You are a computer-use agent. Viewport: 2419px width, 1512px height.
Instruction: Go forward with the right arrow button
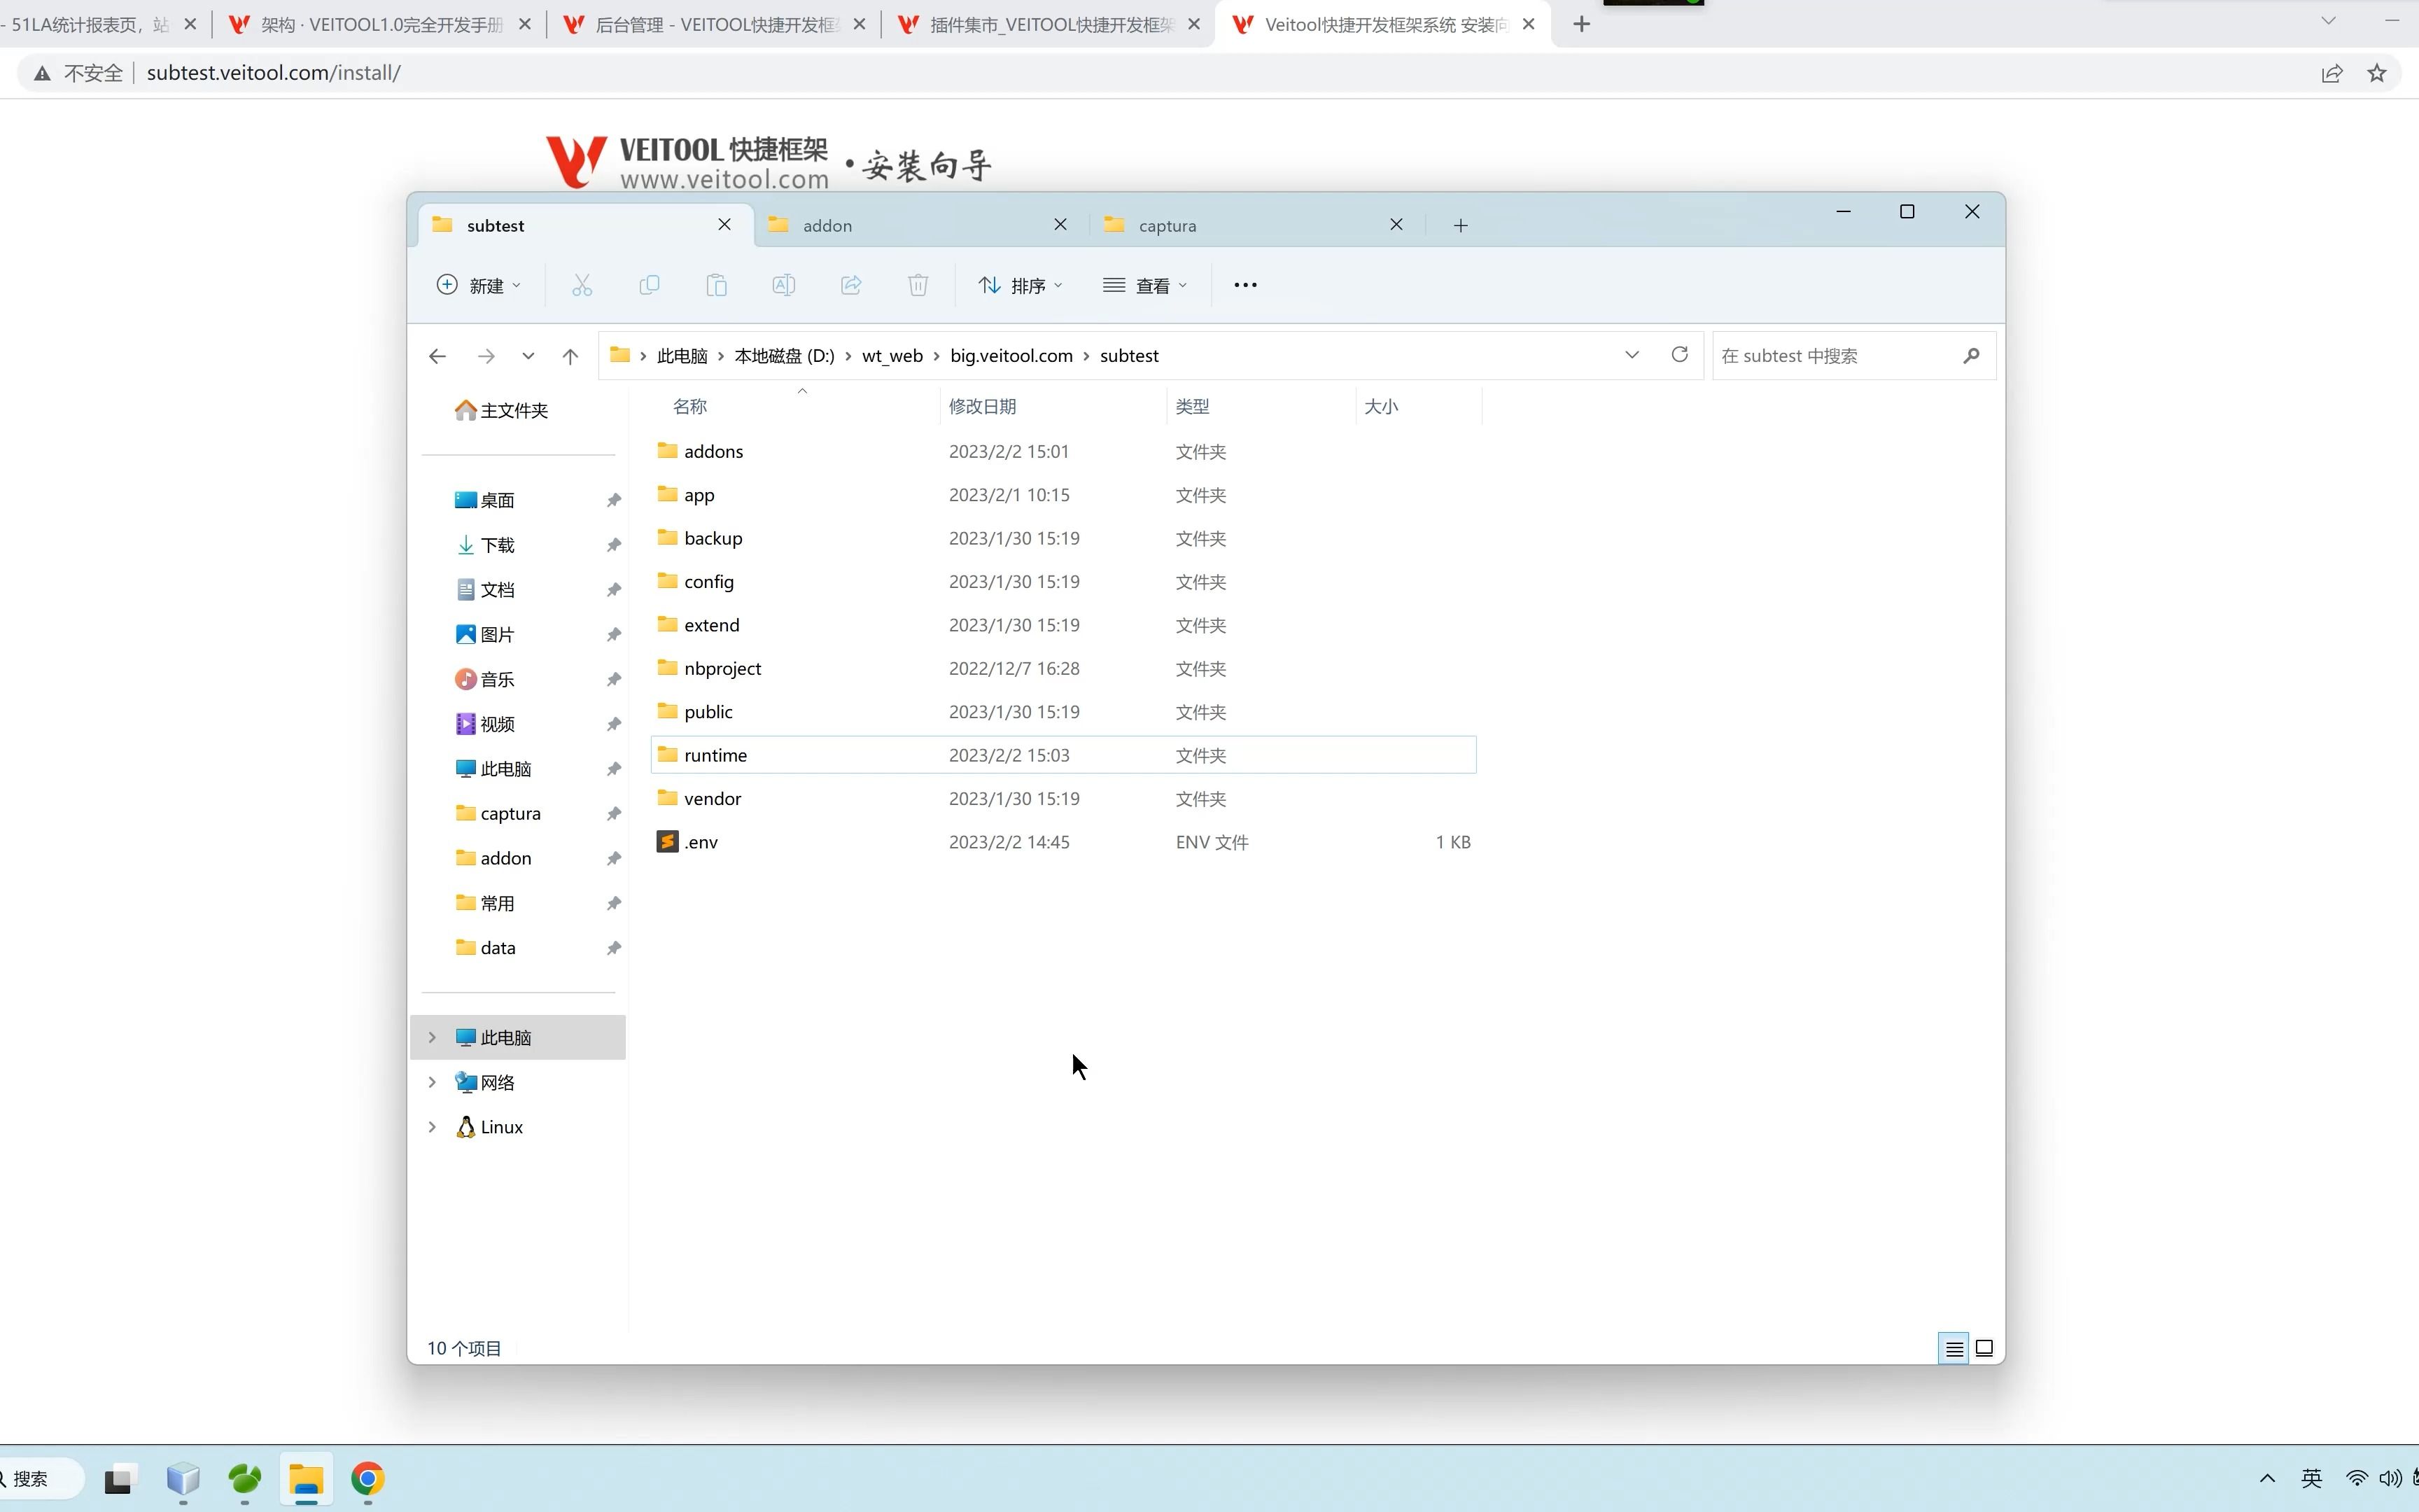[486, 356]
